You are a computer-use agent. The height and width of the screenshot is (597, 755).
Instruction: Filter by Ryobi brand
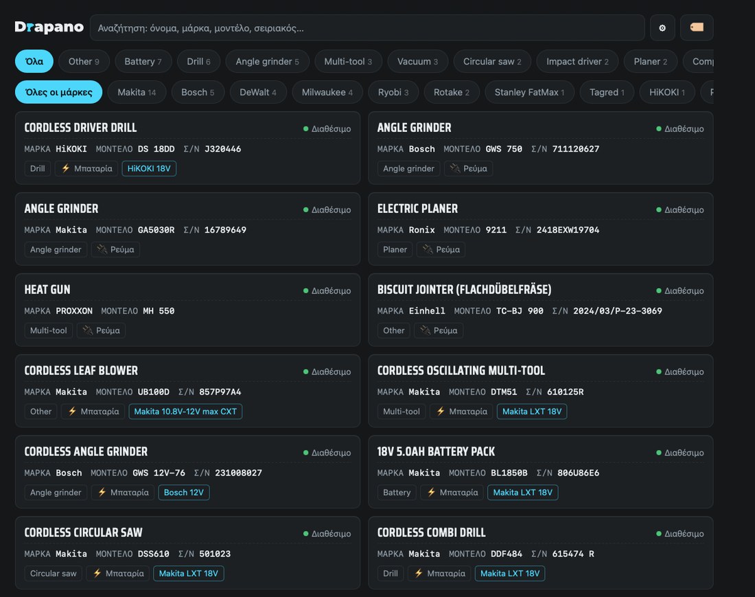[393, 92]
